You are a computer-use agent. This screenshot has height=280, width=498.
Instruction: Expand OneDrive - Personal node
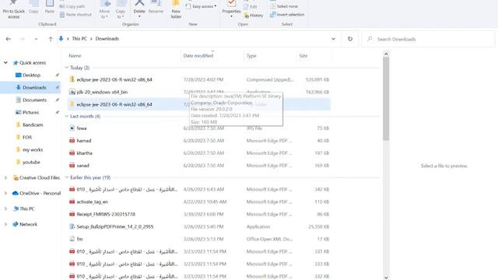pos(5,193)
